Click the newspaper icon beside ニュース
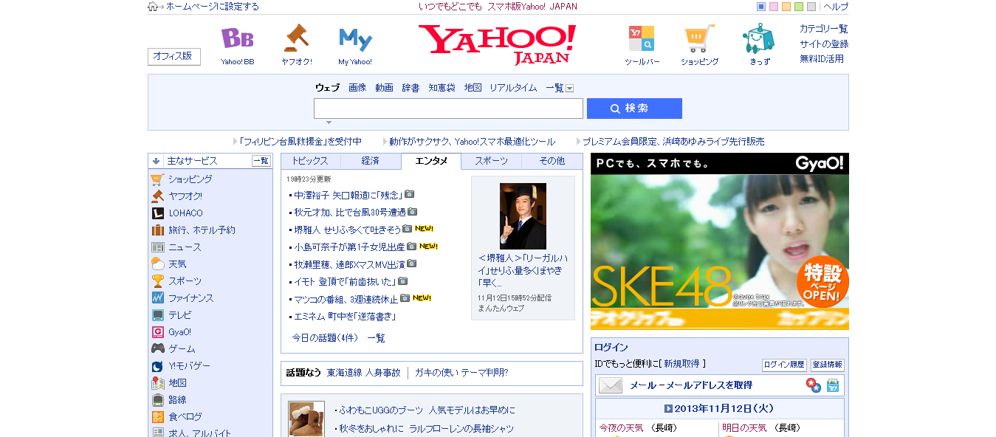Screen dimensions: 996x437 (157, 247)
